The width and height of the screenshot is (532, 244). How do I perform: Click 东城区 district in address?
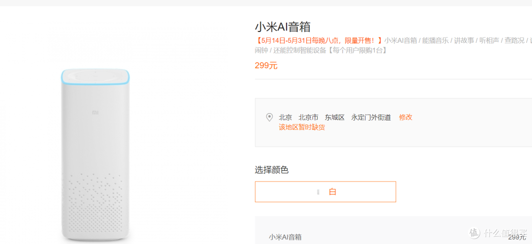click(x=334, y=117)
